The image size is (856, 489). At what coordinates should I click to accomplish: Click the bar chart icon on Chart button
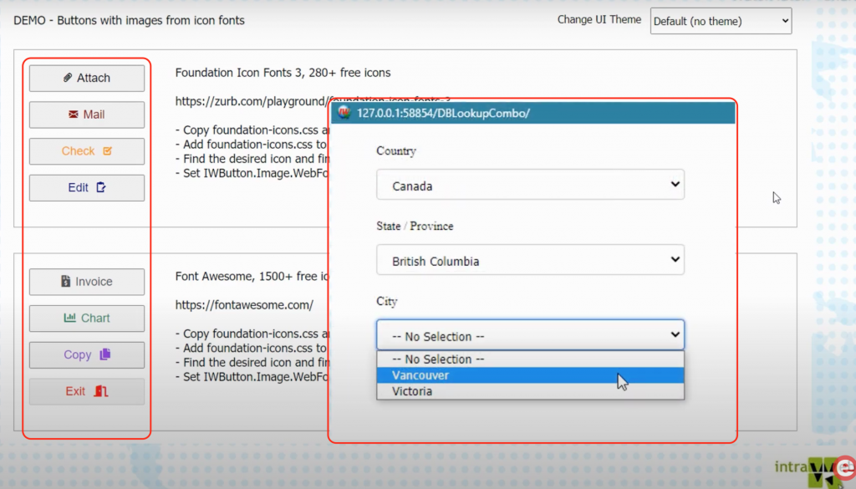click(x=69, y=318)
